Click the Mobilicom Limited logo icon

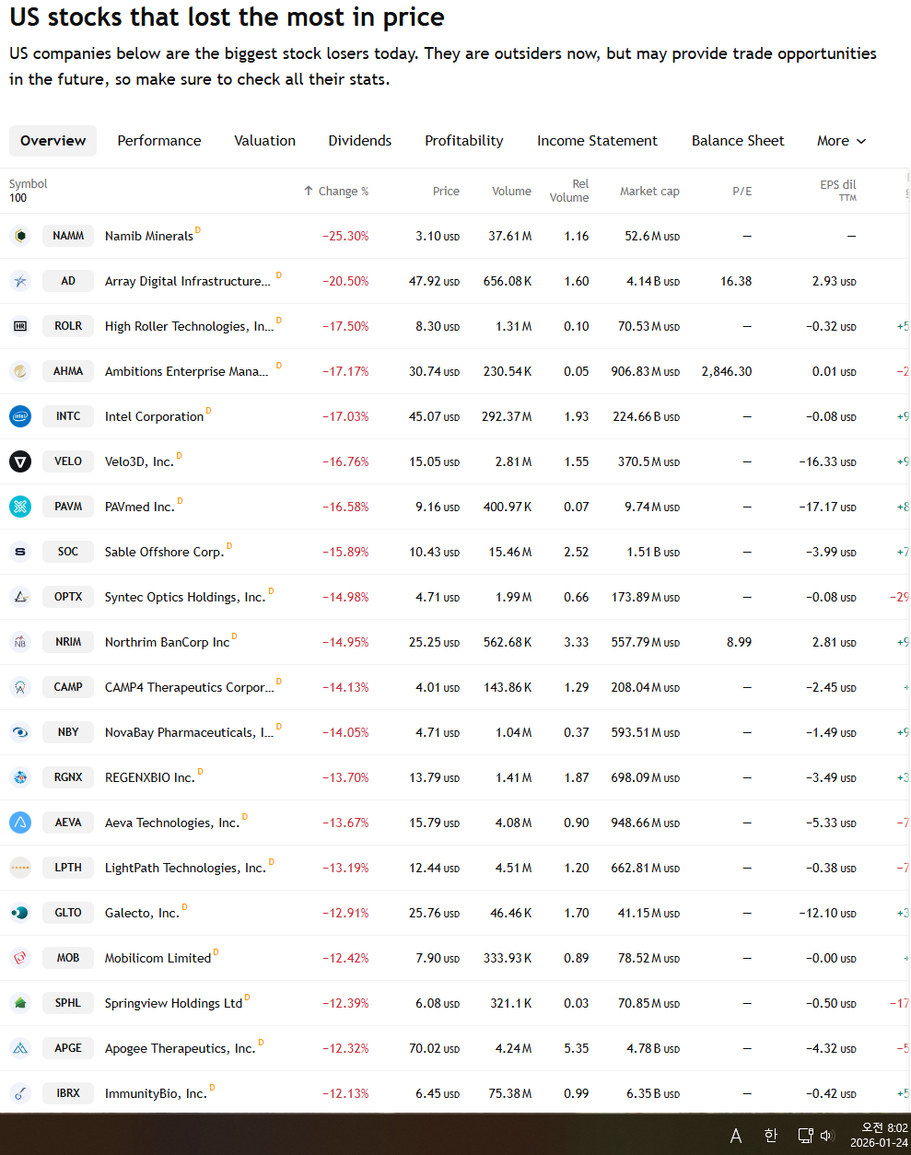(20, 958)
